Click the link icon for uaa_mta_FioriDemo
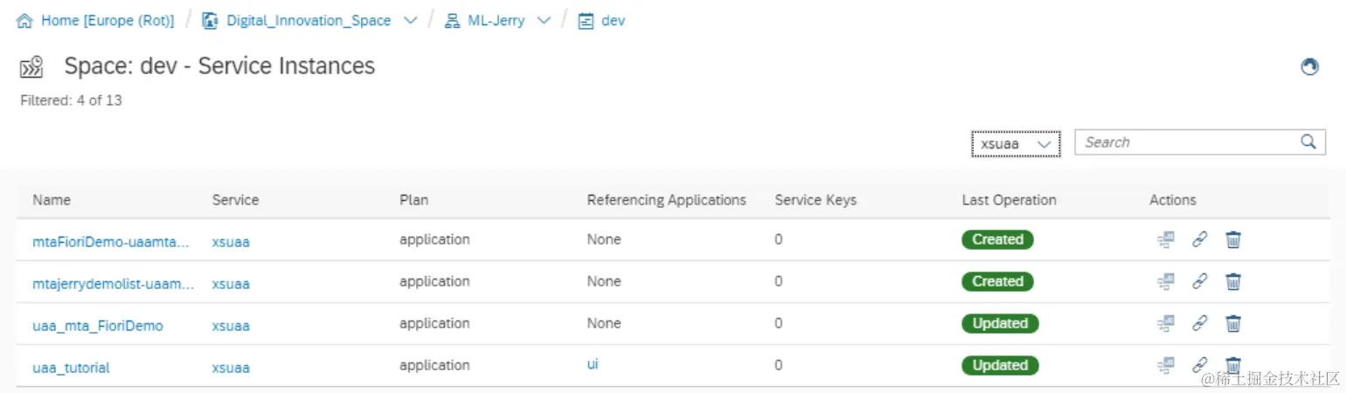 [1200, 324]
